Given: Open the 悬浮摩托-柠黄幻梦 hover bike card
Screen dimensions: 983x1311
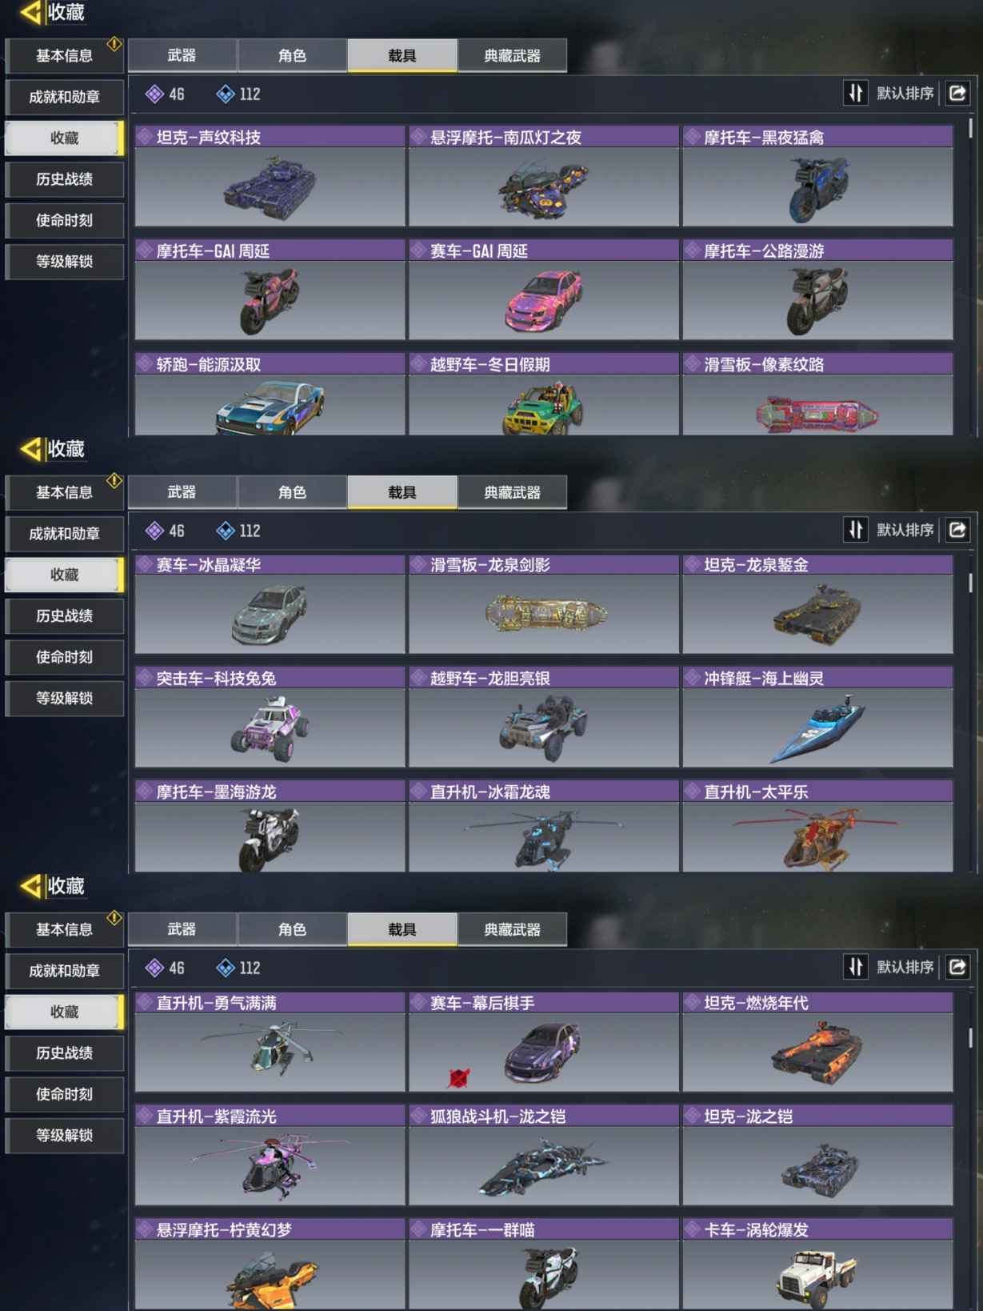Looking at the screenshot, I should pos(270,1265).
